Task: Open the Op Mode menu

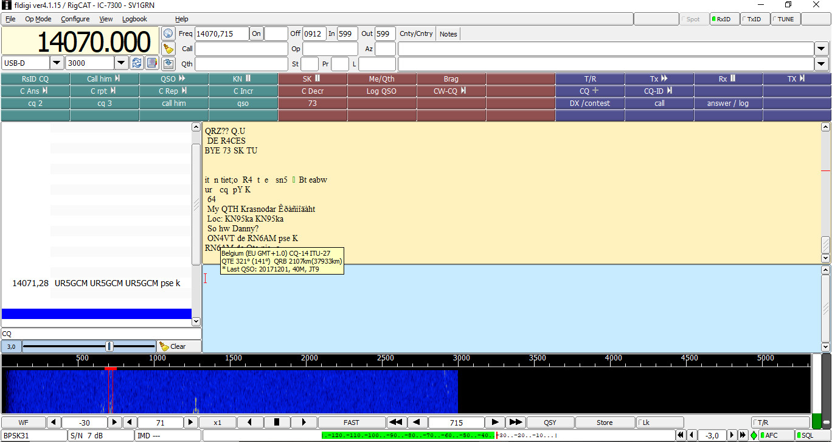Action: point(38,19)
